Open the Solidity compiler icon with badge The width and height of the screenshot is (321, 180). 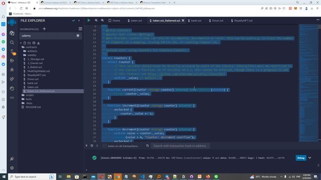click(x=13, y=51)
